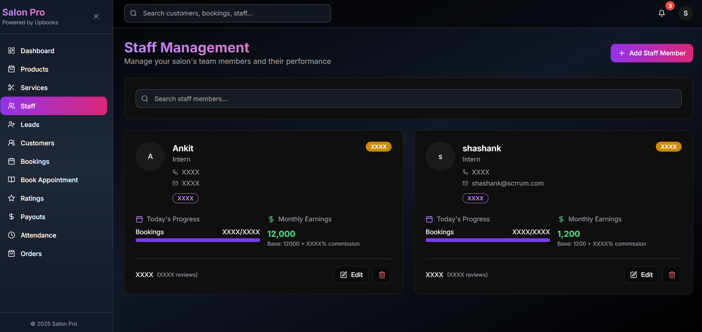Click Add Staff Member

(x=651, y=53)
